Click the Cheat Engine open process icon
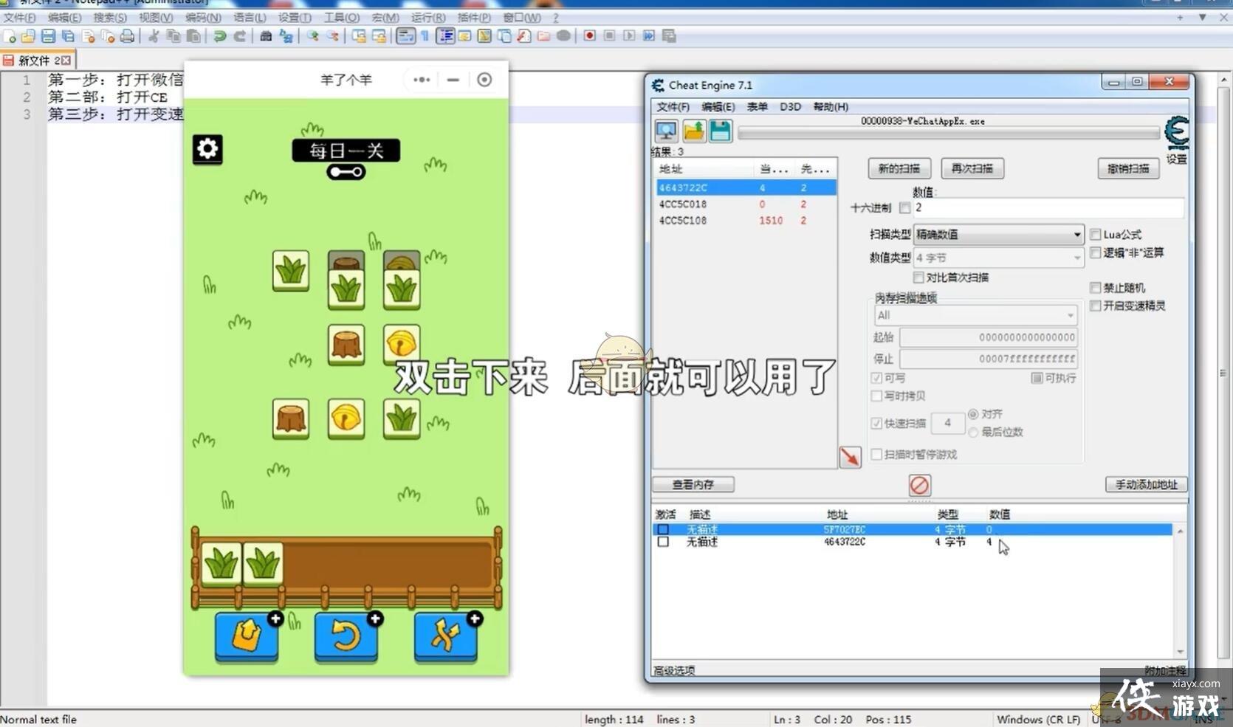The image size is (1233, 727). tap(666, 131)
